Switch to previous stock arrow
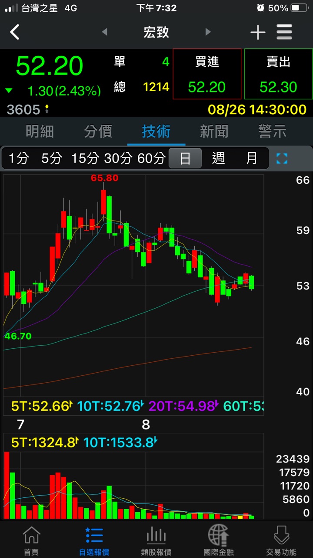The height and width of the screenshot is (558, 313). coord(104,32)
